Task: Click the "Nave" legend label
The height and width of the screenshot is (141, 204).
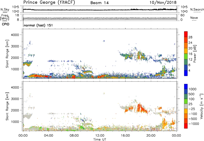Action: point(194,18)
